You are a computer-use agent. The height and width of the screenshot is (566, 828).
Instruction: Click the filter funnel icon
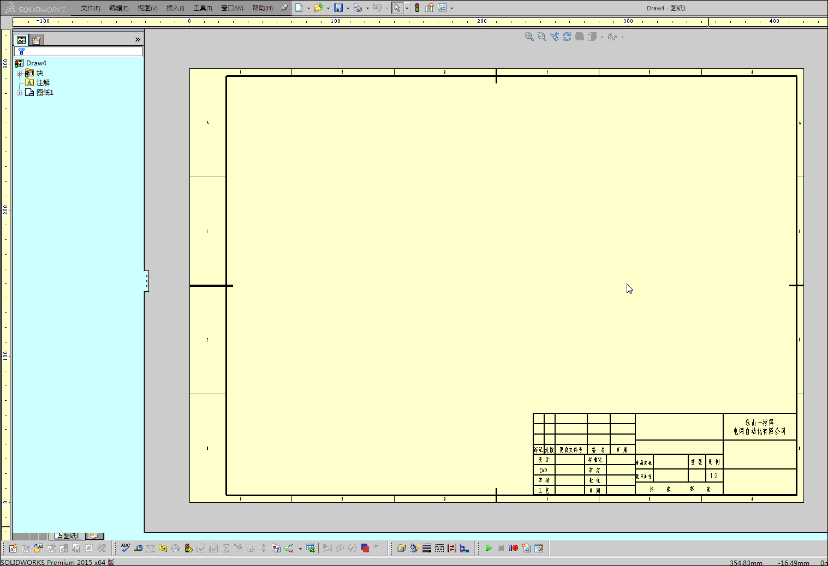(x=22, y=51)
